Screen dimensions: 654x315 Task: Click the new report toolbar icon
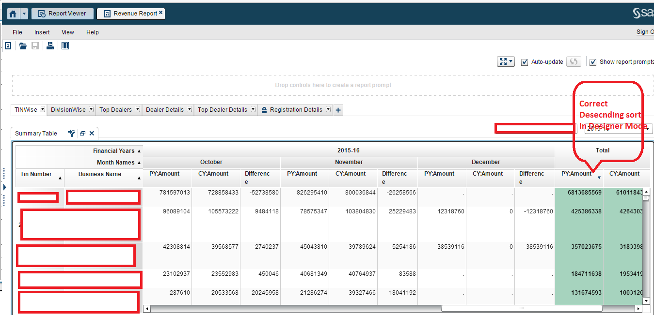[8, 45]
